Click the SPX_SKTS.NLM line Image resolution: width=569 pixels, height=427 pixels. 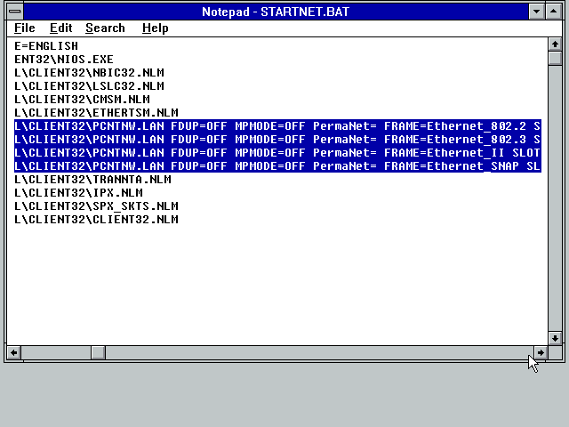tap(96, 206)
